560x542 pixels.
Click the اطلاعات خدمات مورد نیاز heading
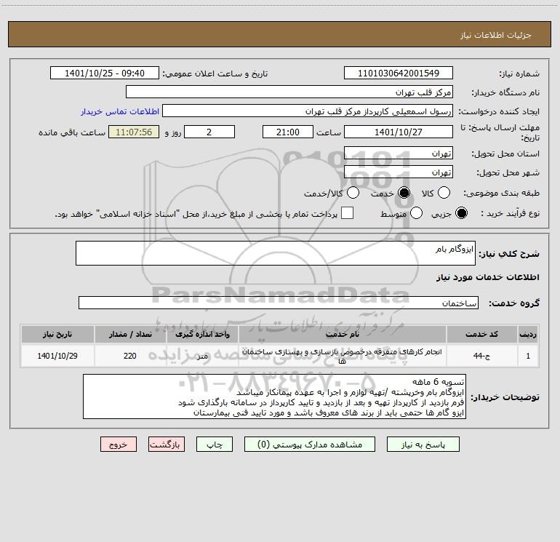[x=487, y=277]
